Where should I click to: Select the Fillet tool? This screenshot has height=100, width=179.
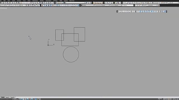tap(74, 5)
